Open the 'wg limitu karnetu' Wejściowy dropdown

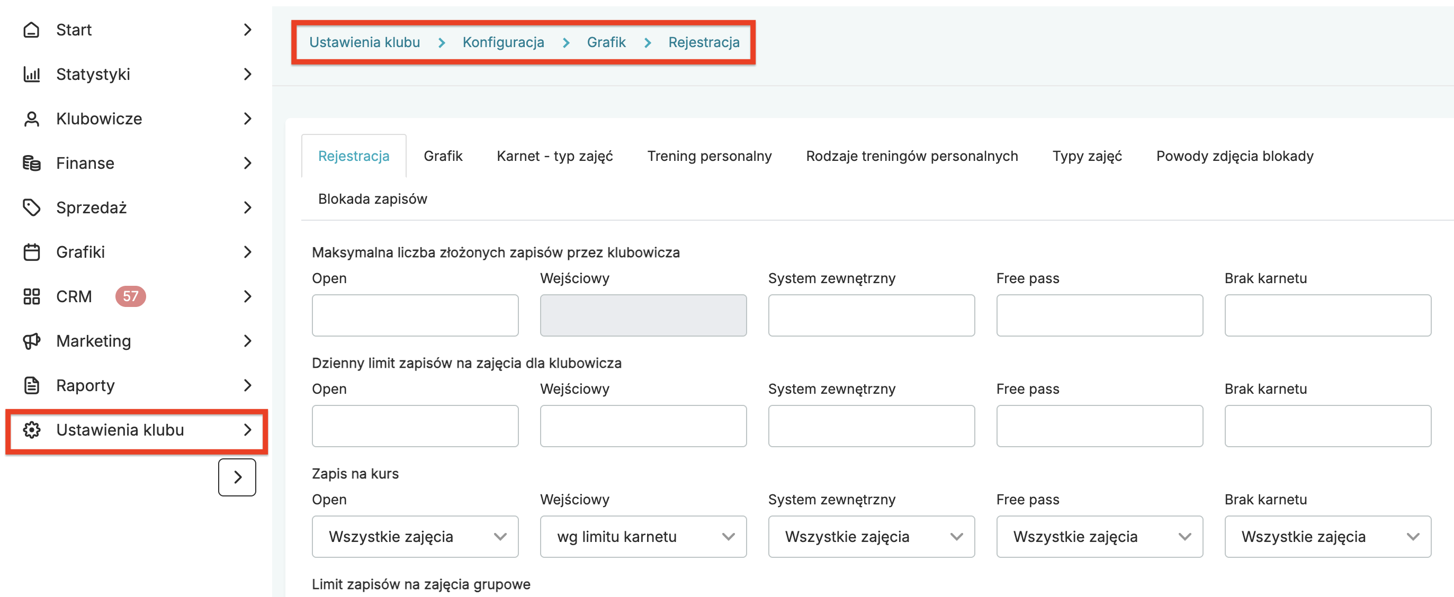643,537
